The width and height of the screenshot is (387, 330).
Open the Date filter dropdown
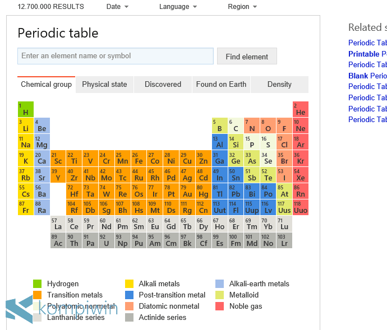click(117, 7)
